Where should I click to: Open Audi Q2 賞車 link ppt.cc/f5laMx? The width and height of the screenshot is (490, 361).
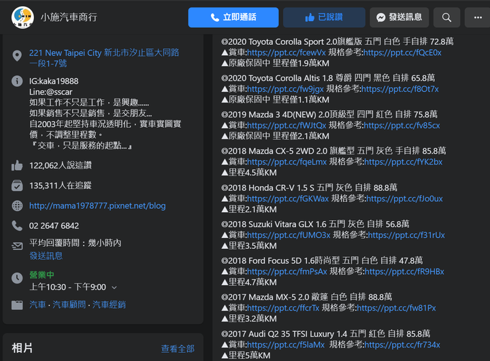(x=286, y=345)
